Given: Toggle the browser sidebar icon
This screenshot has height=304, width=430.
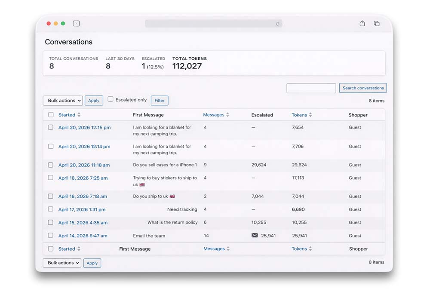Looking at the screenshot, I should coord(76,24).
